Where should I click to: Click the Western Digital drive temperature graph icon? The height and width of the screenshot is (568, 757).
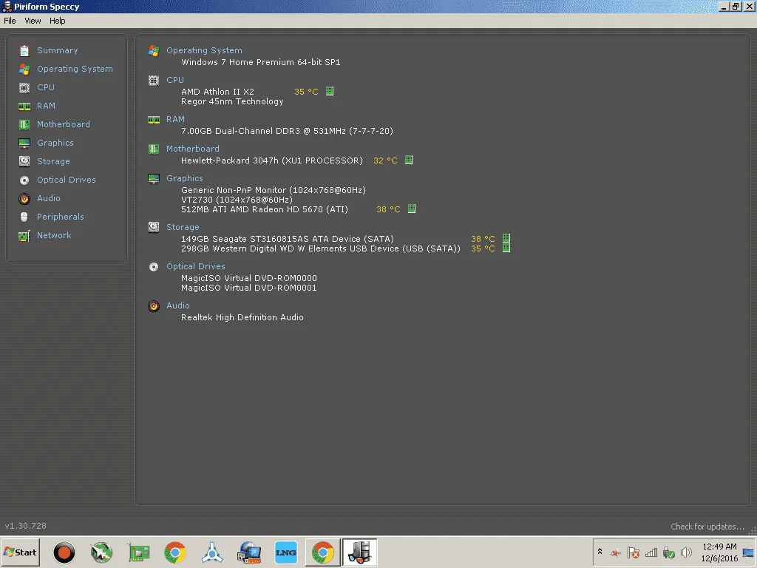click(x=506, y=248)
